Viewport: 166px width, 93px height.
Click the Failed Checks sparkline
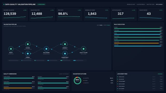pos(150,18)
